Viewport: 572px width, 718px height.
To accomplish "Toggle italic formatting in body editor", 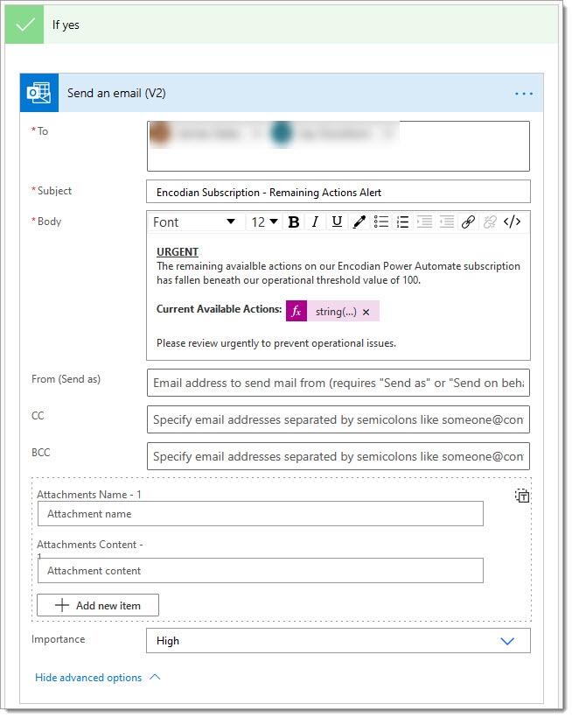I will click(x=315, y=222).
